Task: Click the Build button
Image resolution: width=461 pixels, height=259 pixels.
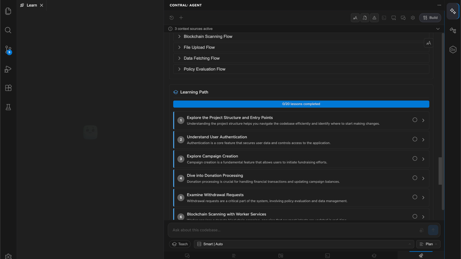Action: [430, 18]
